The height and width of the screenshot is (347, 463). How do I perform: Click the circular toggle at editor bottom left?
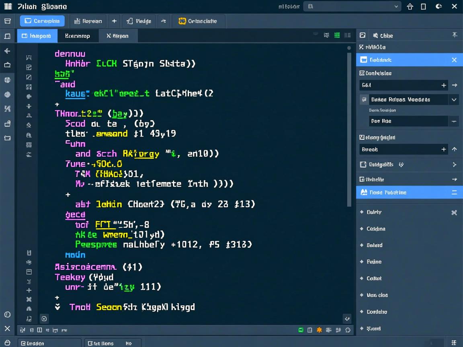click(44, 319)
